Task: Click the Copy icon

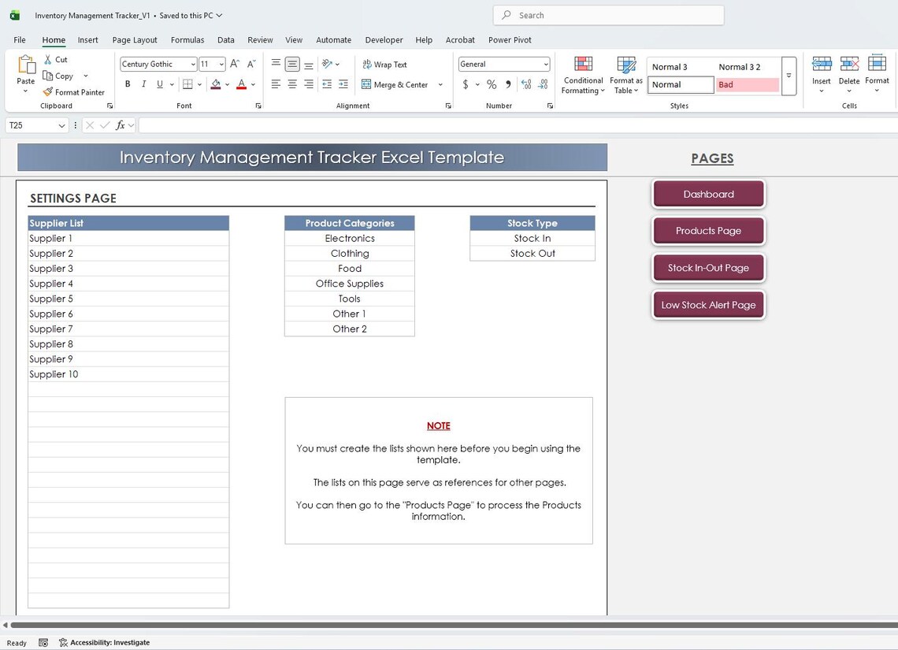Action: tap(48, 76)
